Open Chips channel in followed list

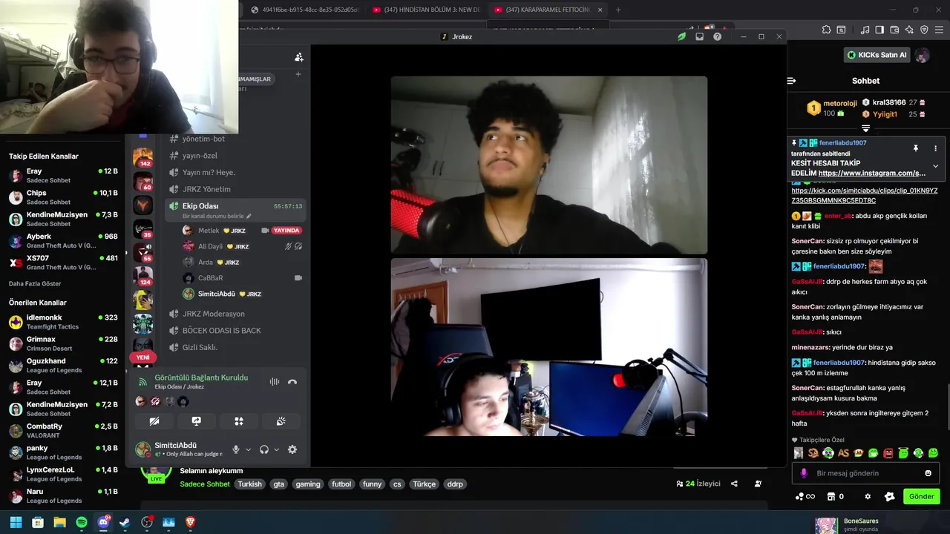tap(62, 197)
